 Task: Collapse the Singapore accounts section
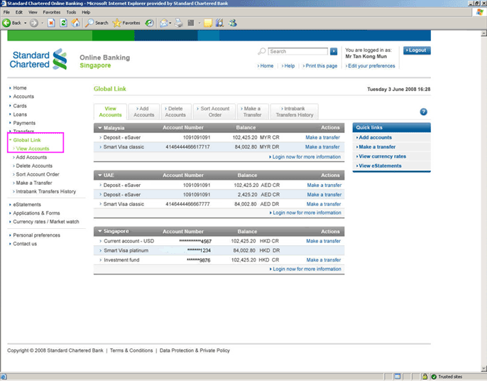tap(100, 232)
